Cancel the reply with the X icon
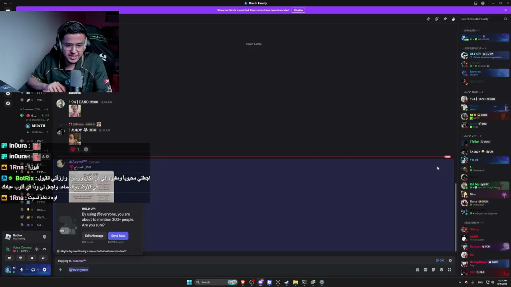The width and height of the screenshot is (511, 287). pyautogui.click(x=450, y=261)
